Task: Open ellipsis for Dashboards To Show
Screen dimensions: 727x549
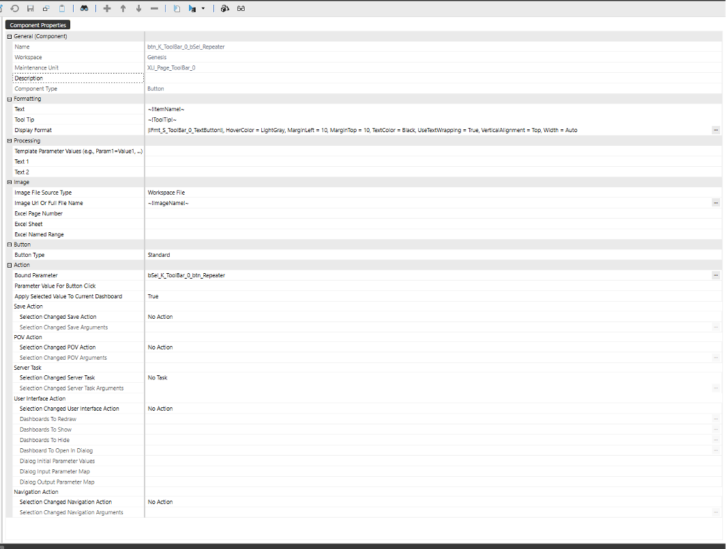Action: coord(716,430)
